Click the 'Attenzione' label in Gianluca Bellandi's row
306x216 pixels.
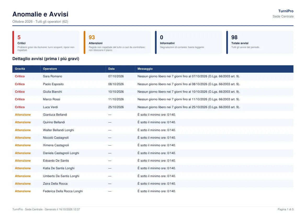[23, 115]
